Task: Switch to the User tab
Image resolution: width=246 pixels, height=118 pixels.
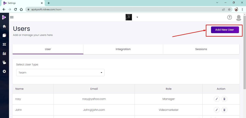Action: coord(48,49)
